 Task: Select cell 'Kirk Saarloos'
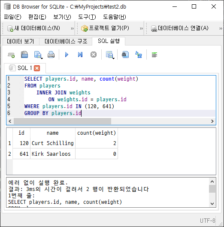click(x=53, y=154)
